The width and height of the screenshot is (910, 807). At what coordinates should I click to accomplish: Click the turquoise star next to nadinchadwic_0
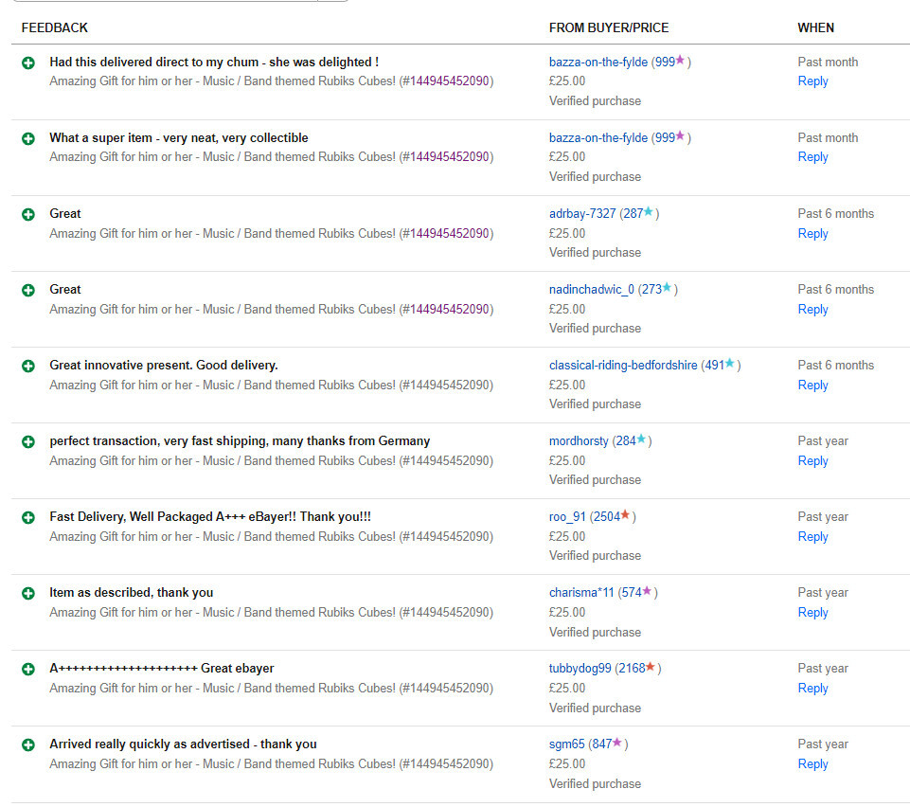point(668,289)
